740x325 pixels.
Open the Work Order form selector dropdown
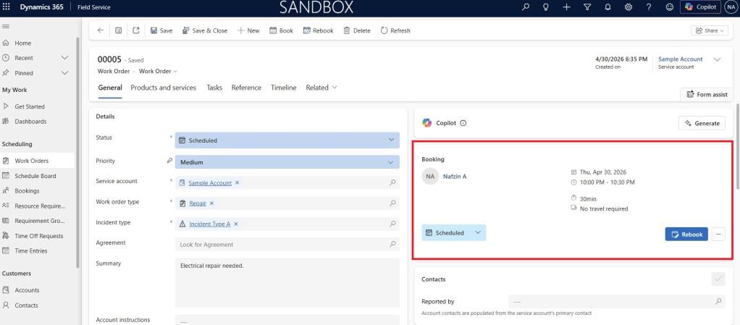(x=158, y=71)
